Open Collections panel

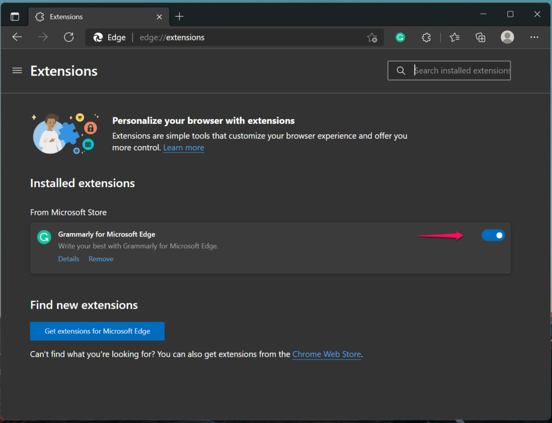480,37
